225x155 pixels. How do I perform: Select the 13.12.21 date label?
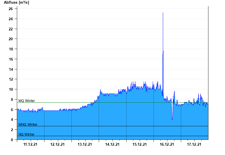pyautogui.click(x=85, y=144)
